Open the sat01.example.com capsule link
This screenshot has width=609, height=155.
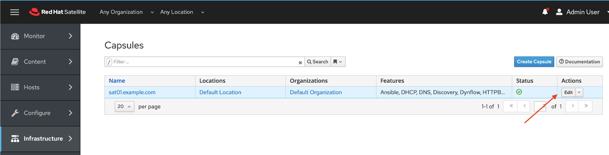132,92
